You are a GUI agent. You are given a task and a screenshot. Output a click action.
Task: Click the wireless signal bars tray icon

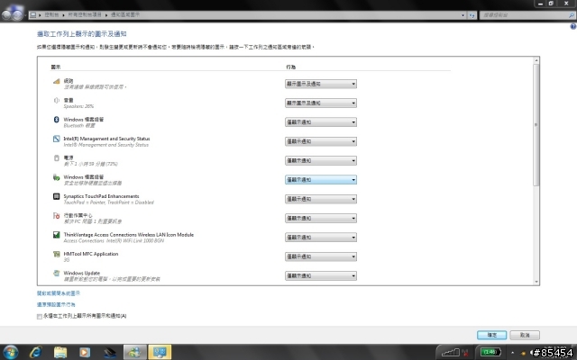tap(450, 352)
